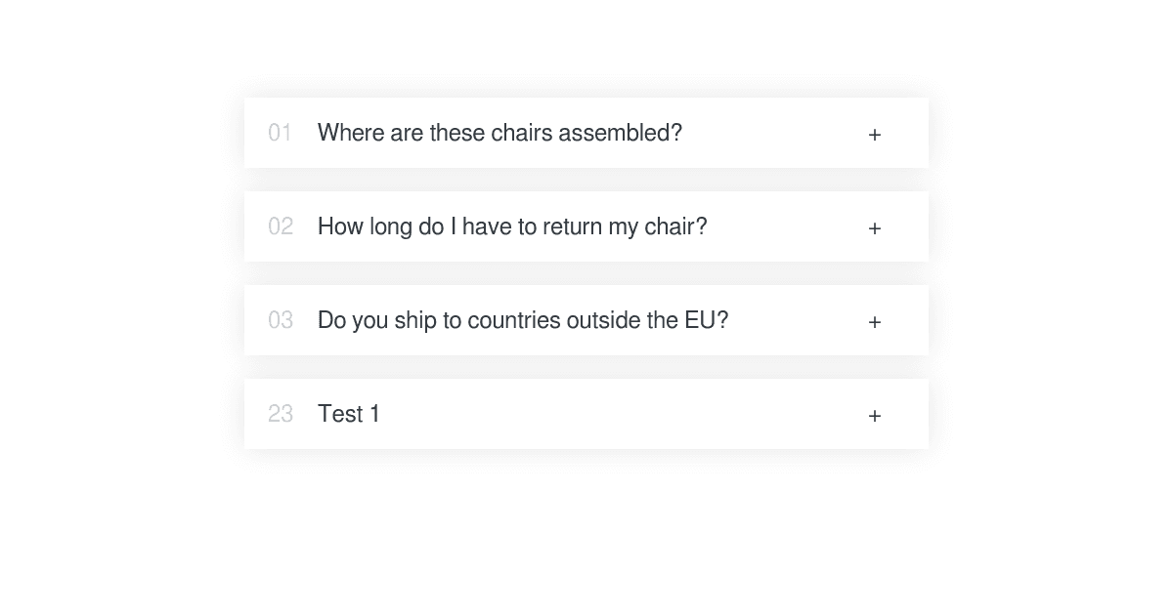Click the plus icon on the Test 1 row
The height and width of the screenshot is (615, 1173).
pos(874,415)
